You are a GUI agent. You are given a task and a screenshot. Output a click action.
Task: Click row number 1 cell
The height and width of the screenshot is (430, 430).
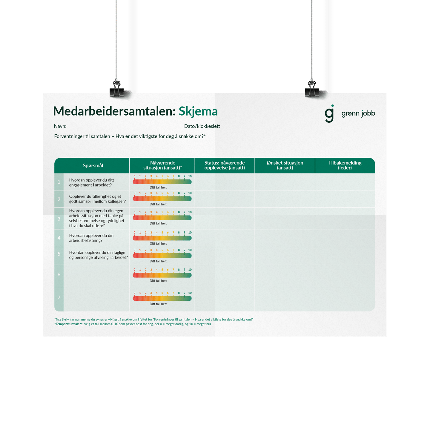(59, 182)
